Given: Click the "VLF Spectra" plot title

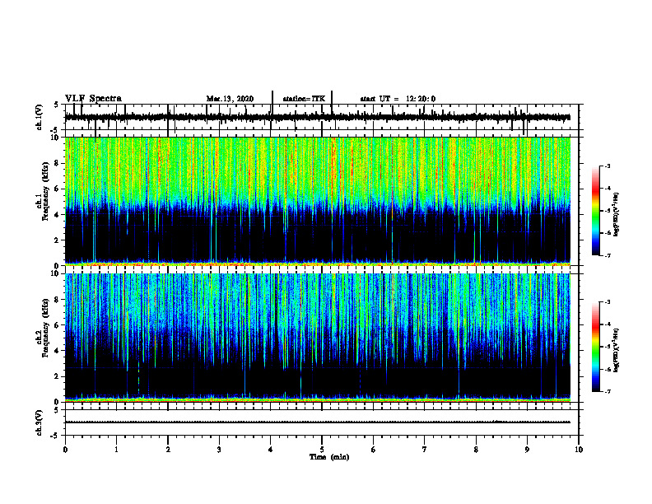Looking at the screenshot, I should point(93,99).
